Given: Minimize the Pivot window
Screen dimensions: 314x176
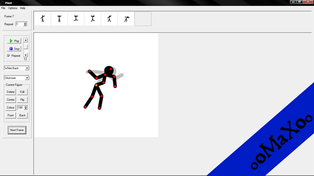Looking at the screenshot, I should pyautogui.click(x=293, y=2).
